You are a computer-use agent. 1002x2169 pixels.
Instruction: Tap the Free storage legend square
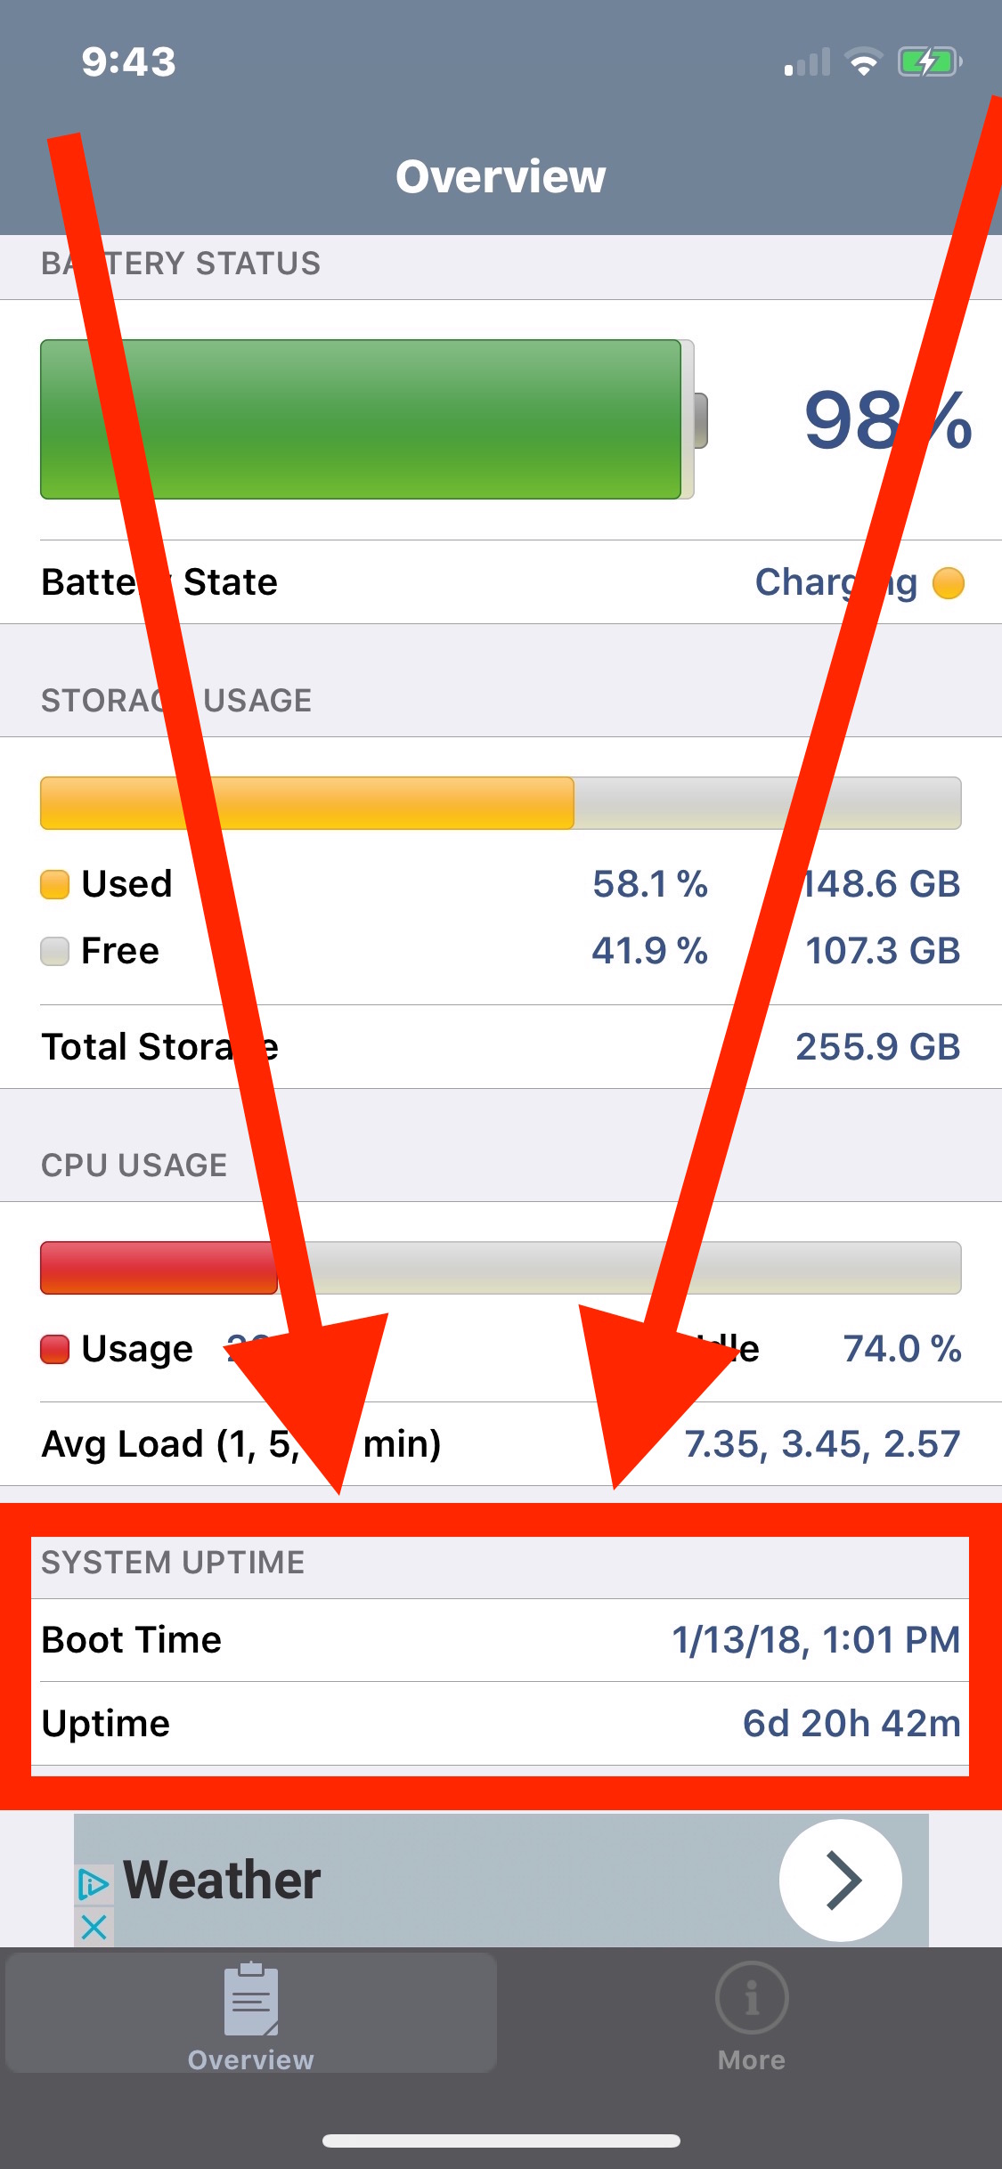click(54, 950)
